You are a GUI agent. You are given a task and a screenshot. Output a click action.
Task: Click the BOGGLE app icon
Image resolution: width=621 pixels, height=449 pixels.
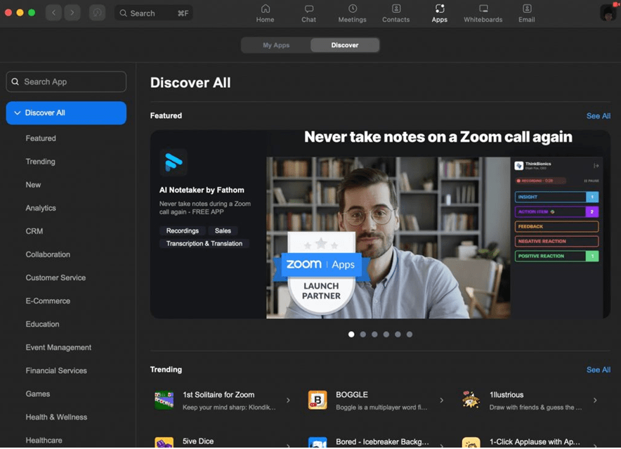point(318,400)
